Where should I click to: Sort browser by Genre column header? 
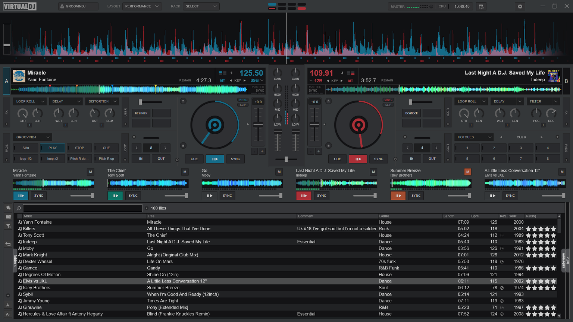point(410,216)
